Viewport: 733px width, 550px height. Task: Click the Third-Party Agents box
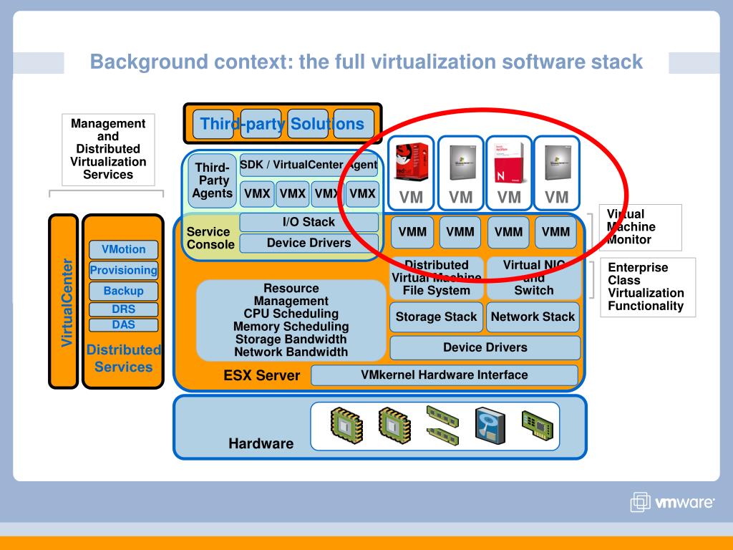click(213, 180)
